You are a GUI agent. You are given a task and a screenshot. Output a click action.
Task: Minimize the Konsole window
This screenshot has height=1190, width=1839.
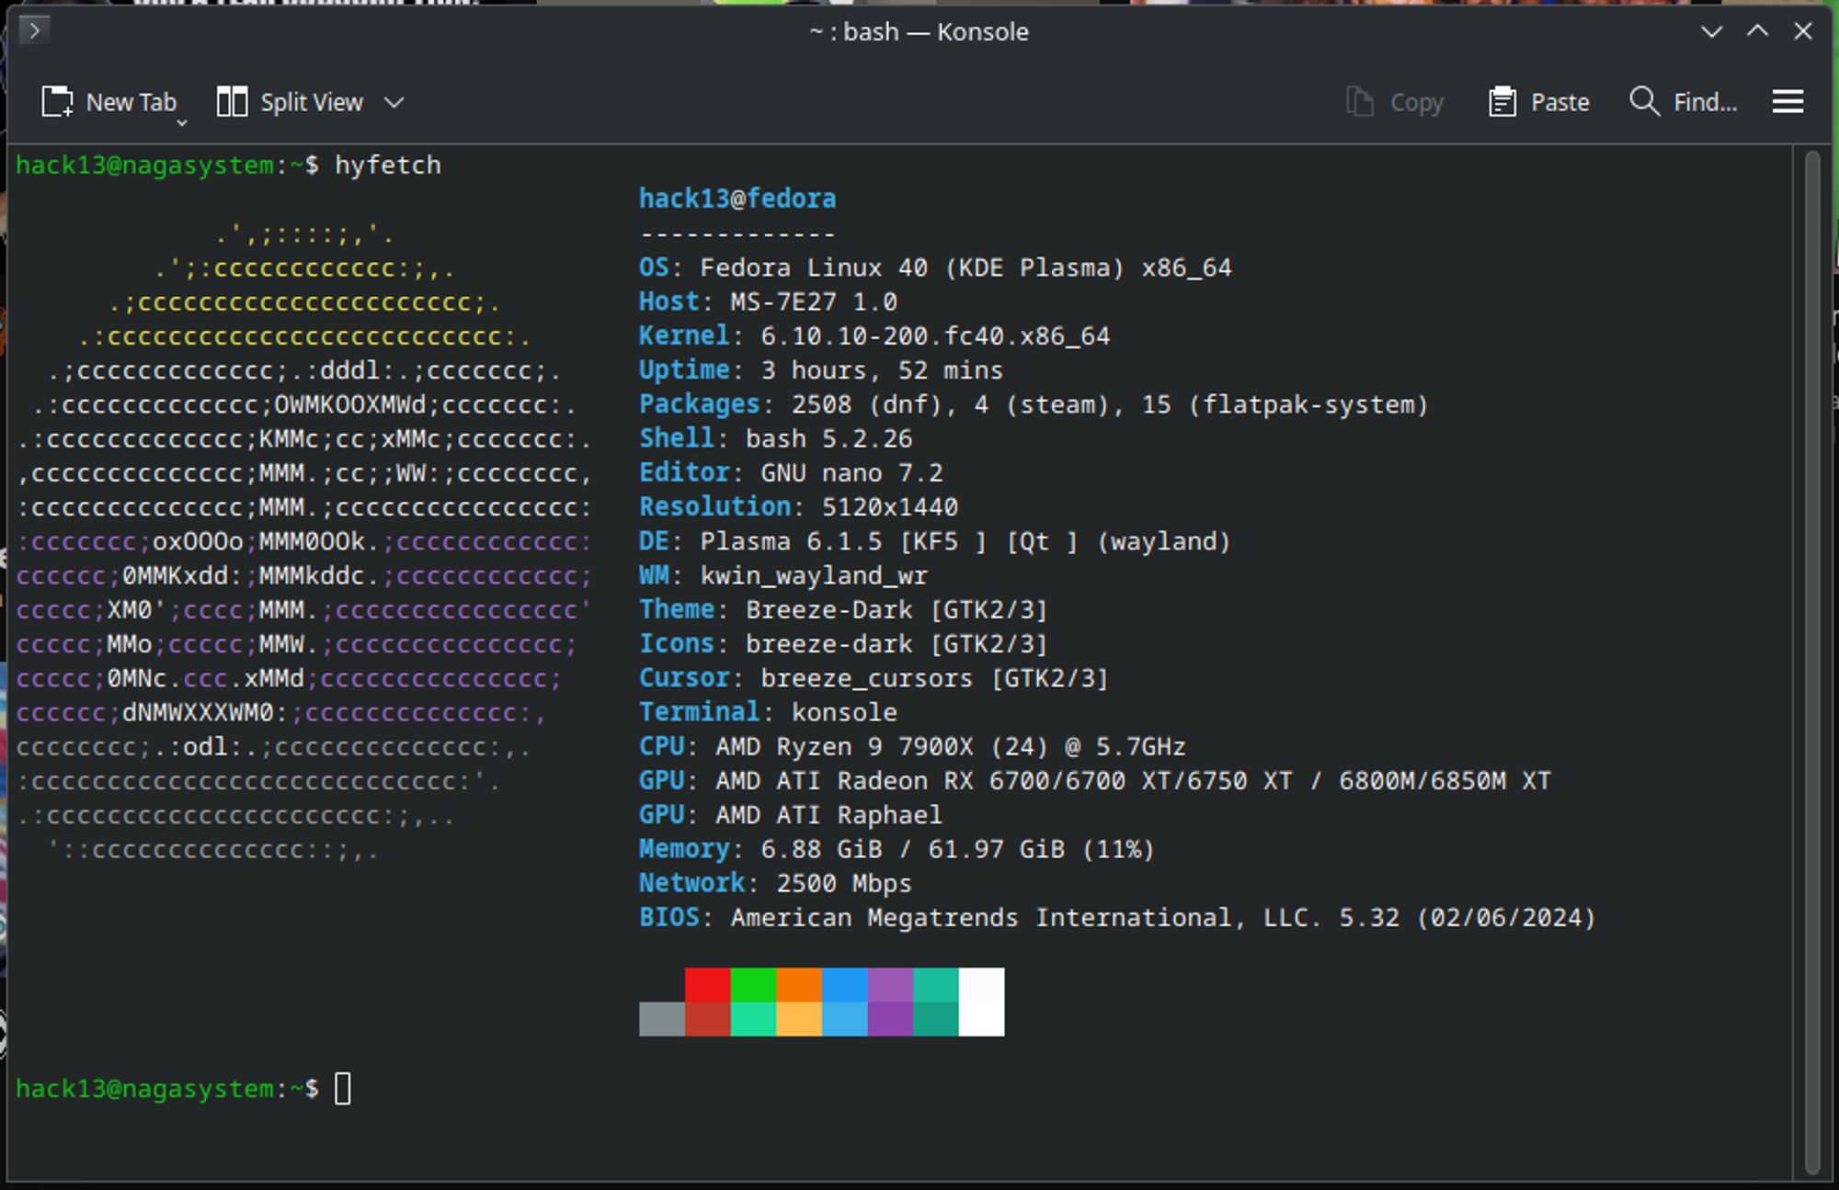pos(1711,31)
